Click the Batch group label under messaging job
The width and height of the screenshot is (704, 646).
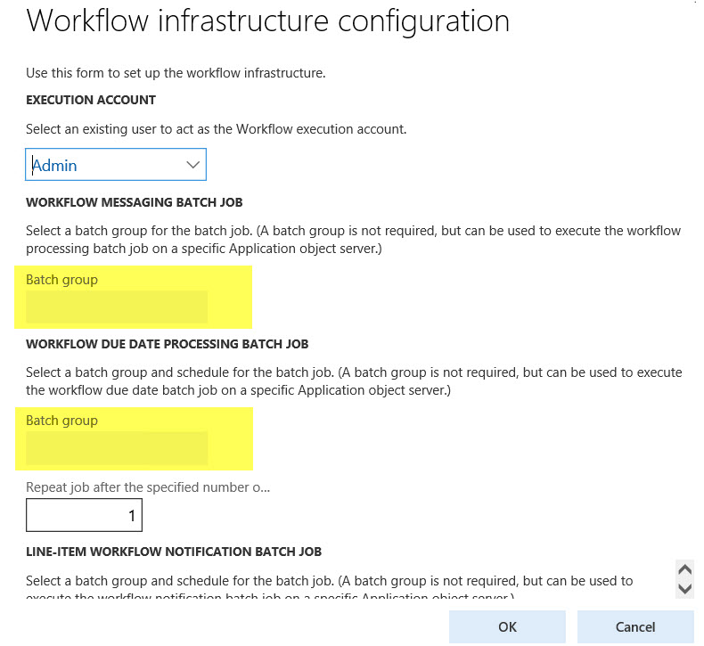pyautogui.click(x=61, y=280)
